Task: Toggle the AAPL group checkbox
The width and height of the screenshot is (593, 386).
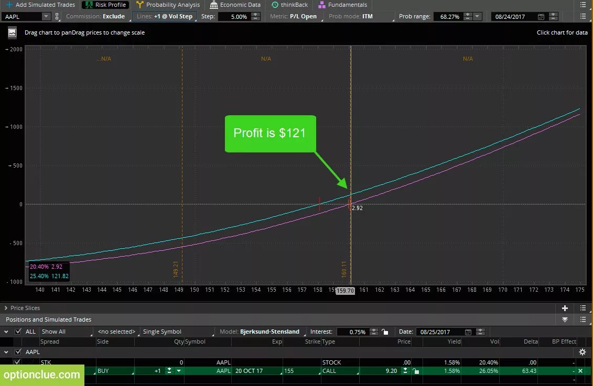Action: (x=18, y=352)
